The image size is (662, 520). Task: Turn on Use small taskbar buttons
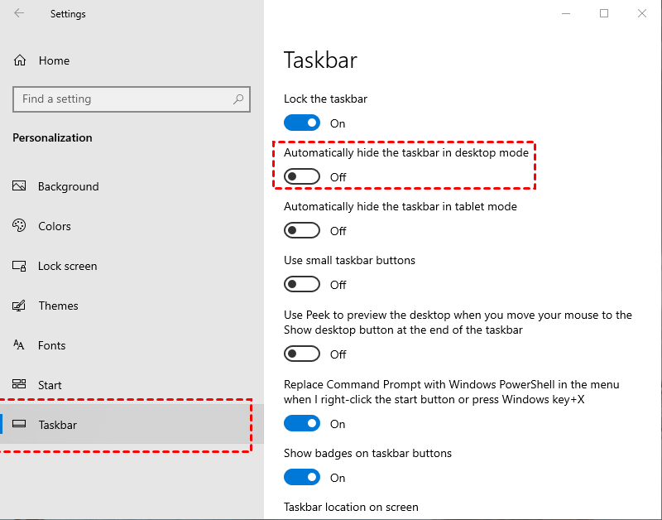(x=302, y=284)
